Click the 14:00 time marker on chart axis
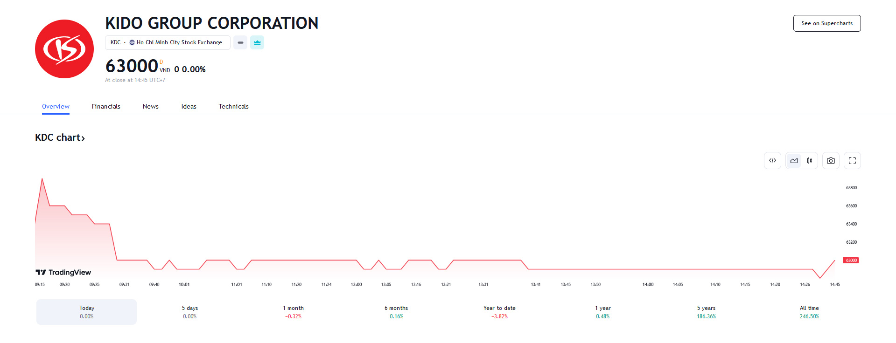 click(648, 284)
